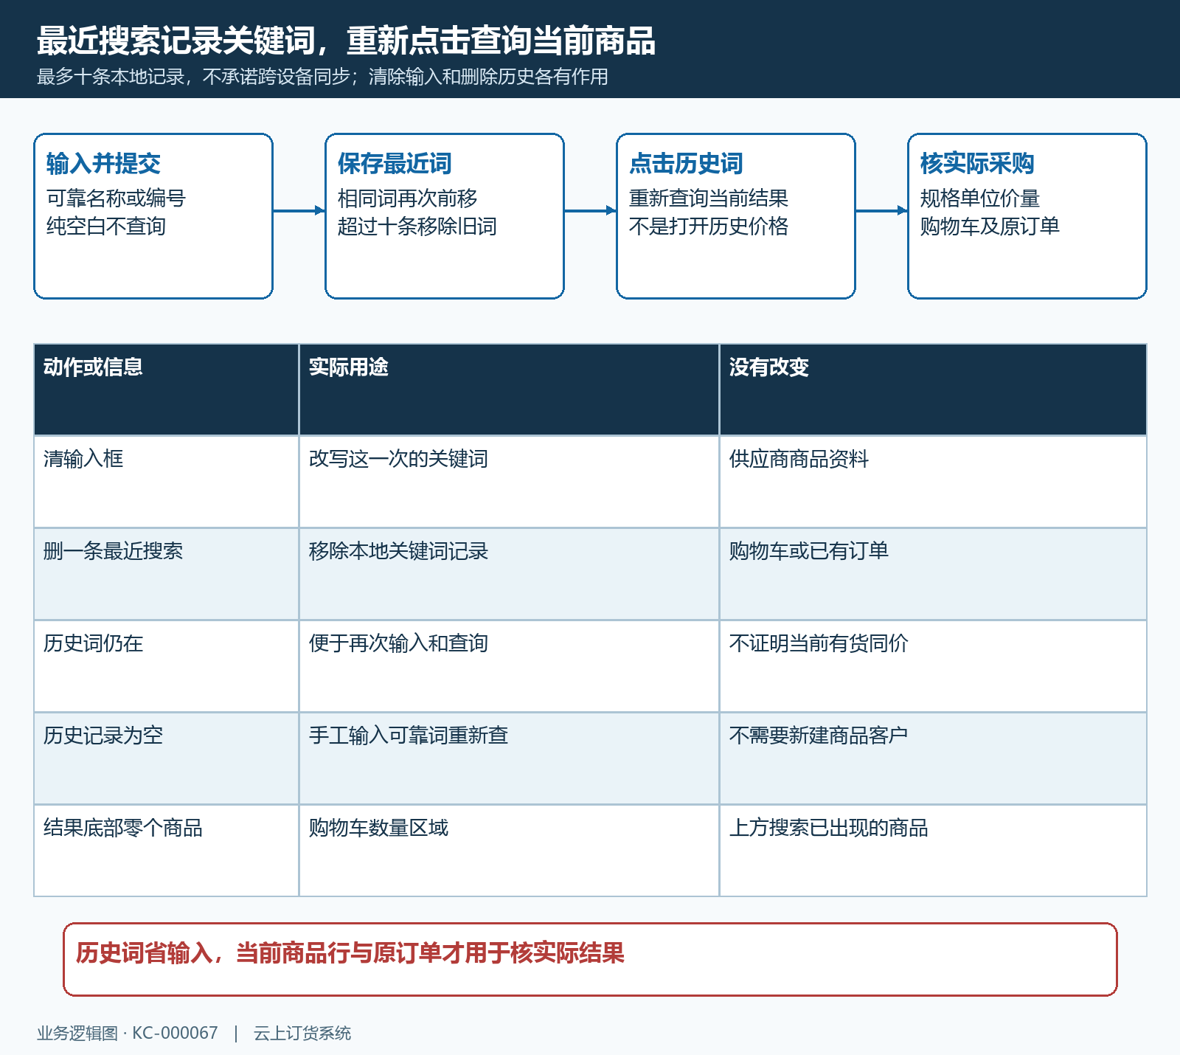The image size is (1180, 1055).
Task: Select the '保存最近词' step heading
Action: pyautogui.click(x=395, y=164)
